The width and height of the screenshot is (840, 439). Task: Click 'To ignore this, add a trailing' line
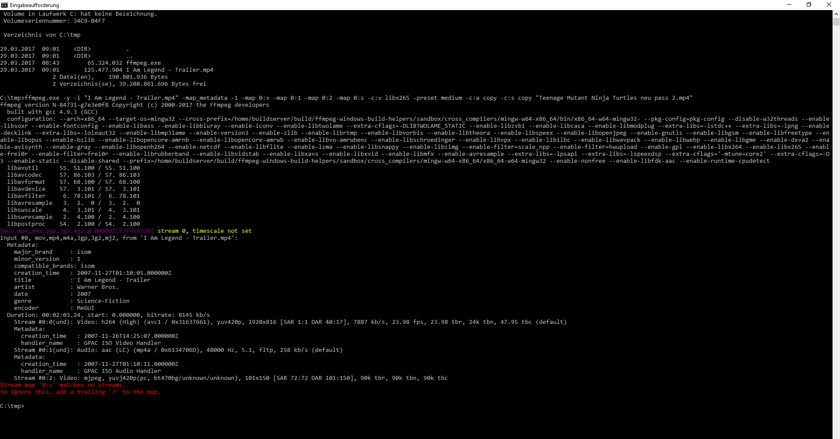80,392
